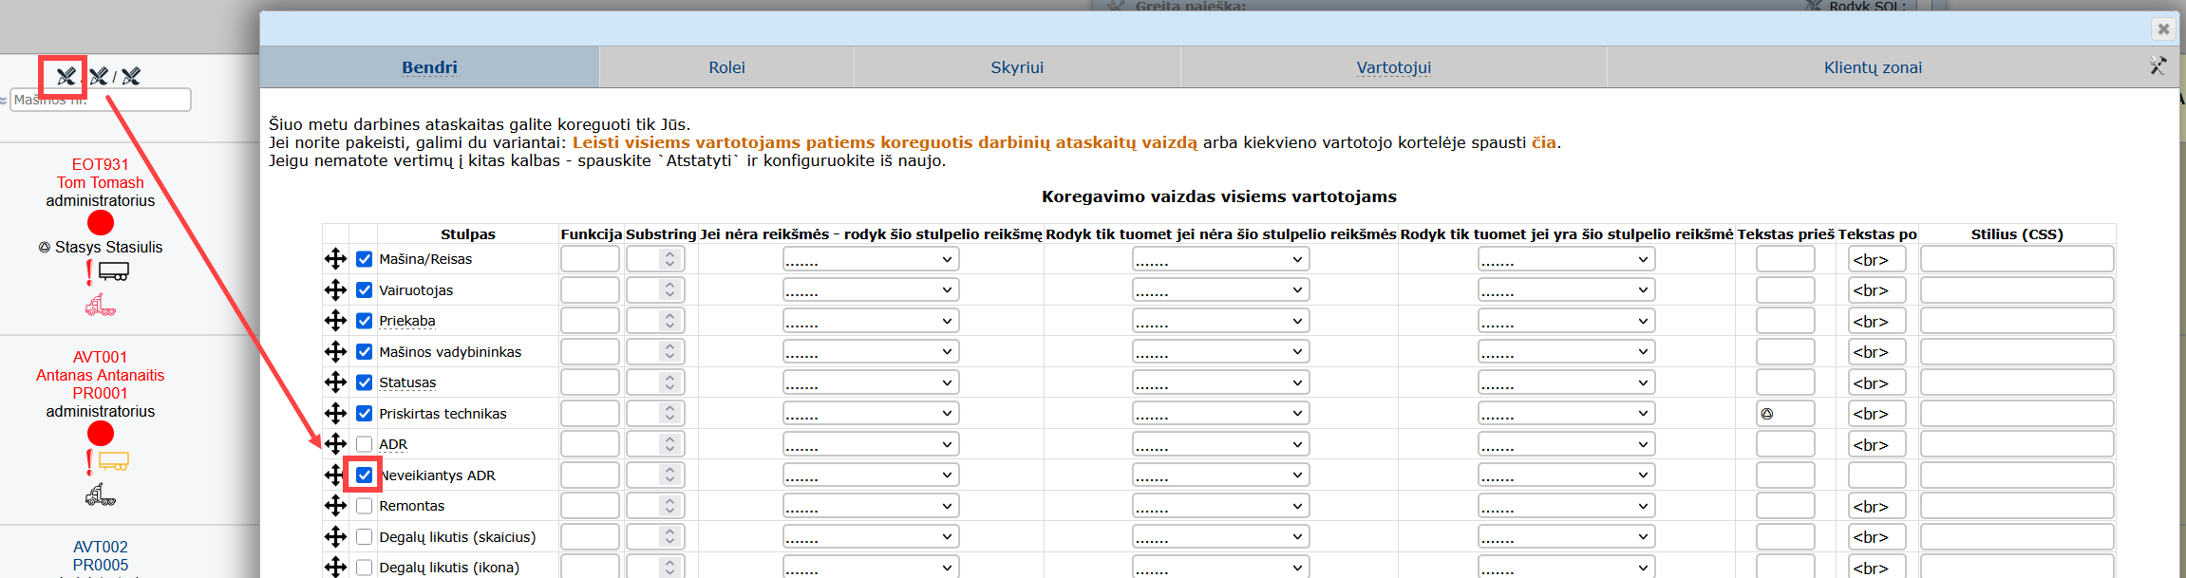Screen dimensions: 2186x578
Task: Open Priekaba 'Rodyk tik tuomet jei yra' dropdown
Action: (1566, 321)
